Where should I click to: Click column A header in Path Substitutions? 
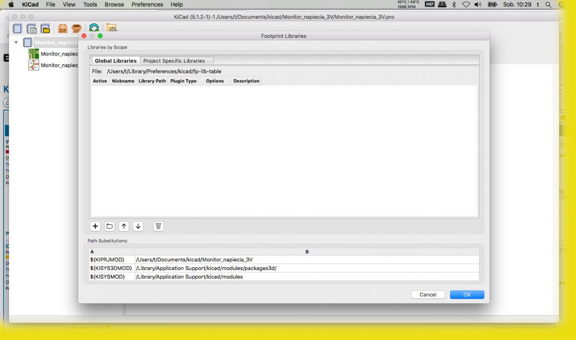pyautogui.click(x=112, y=252)
